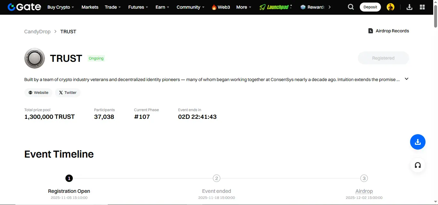Screen dimensions: 438x205
Task: Click the globe icon on Website
Action: click(30, 93)
